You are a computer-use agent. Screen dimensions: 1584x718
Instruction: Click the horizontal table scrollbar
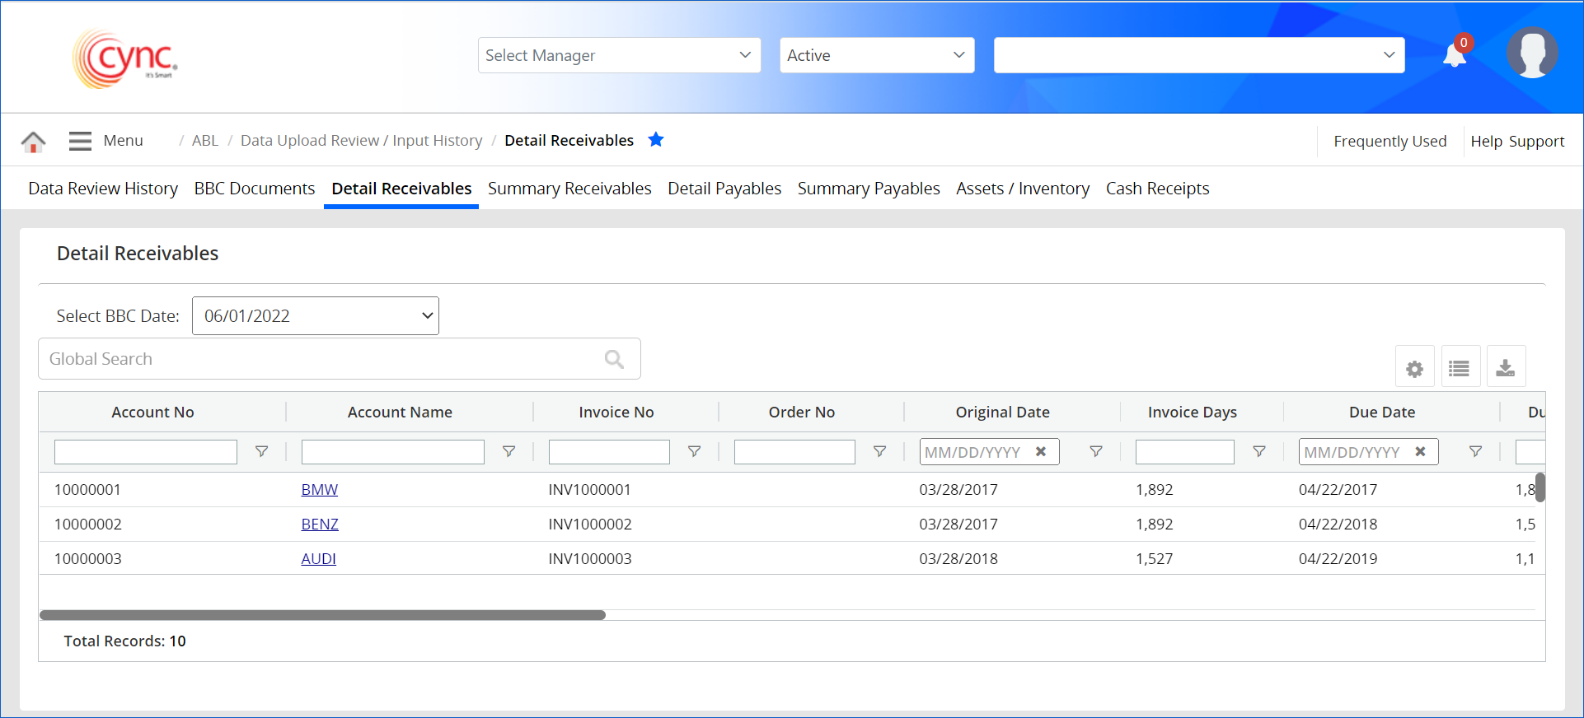pos(322,615)
